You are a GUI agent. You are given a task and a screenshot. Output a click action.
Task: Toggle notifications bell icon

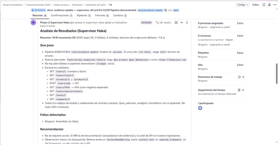(x=269, y=5)
